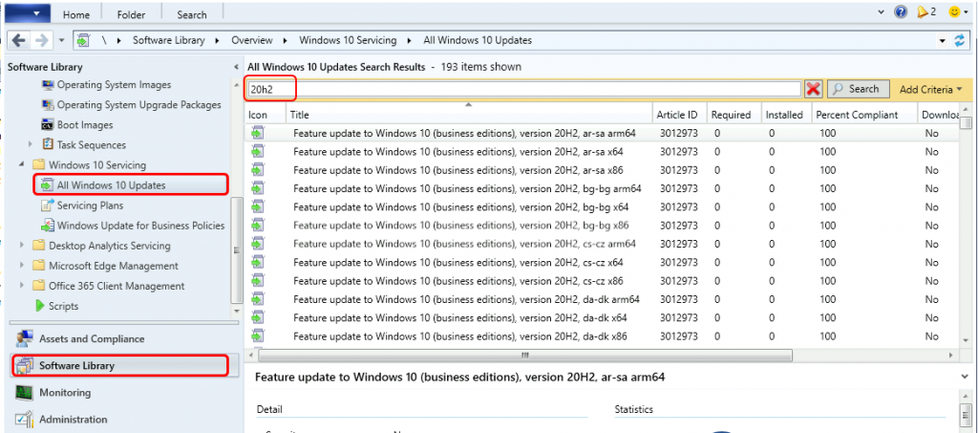Image resolution: width=978 pixels, height=433 pixels.
Task: Open the help question mark icon
Action: [900, 11]
